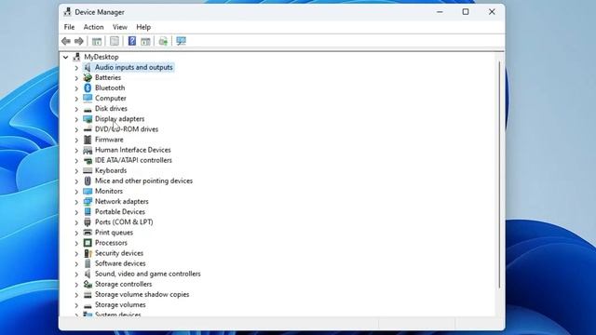The width and height of the screenshot is (596, 335).
Task: Select the 'Display adapters' row label
Action: 120,119
